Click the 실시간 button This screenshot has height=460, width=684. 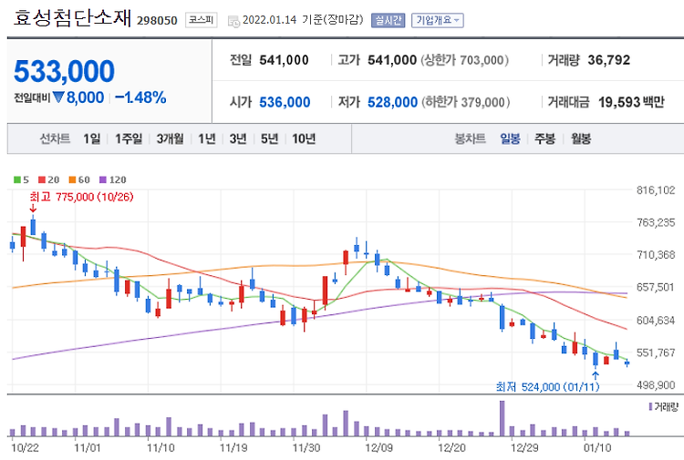coord(388,20)
